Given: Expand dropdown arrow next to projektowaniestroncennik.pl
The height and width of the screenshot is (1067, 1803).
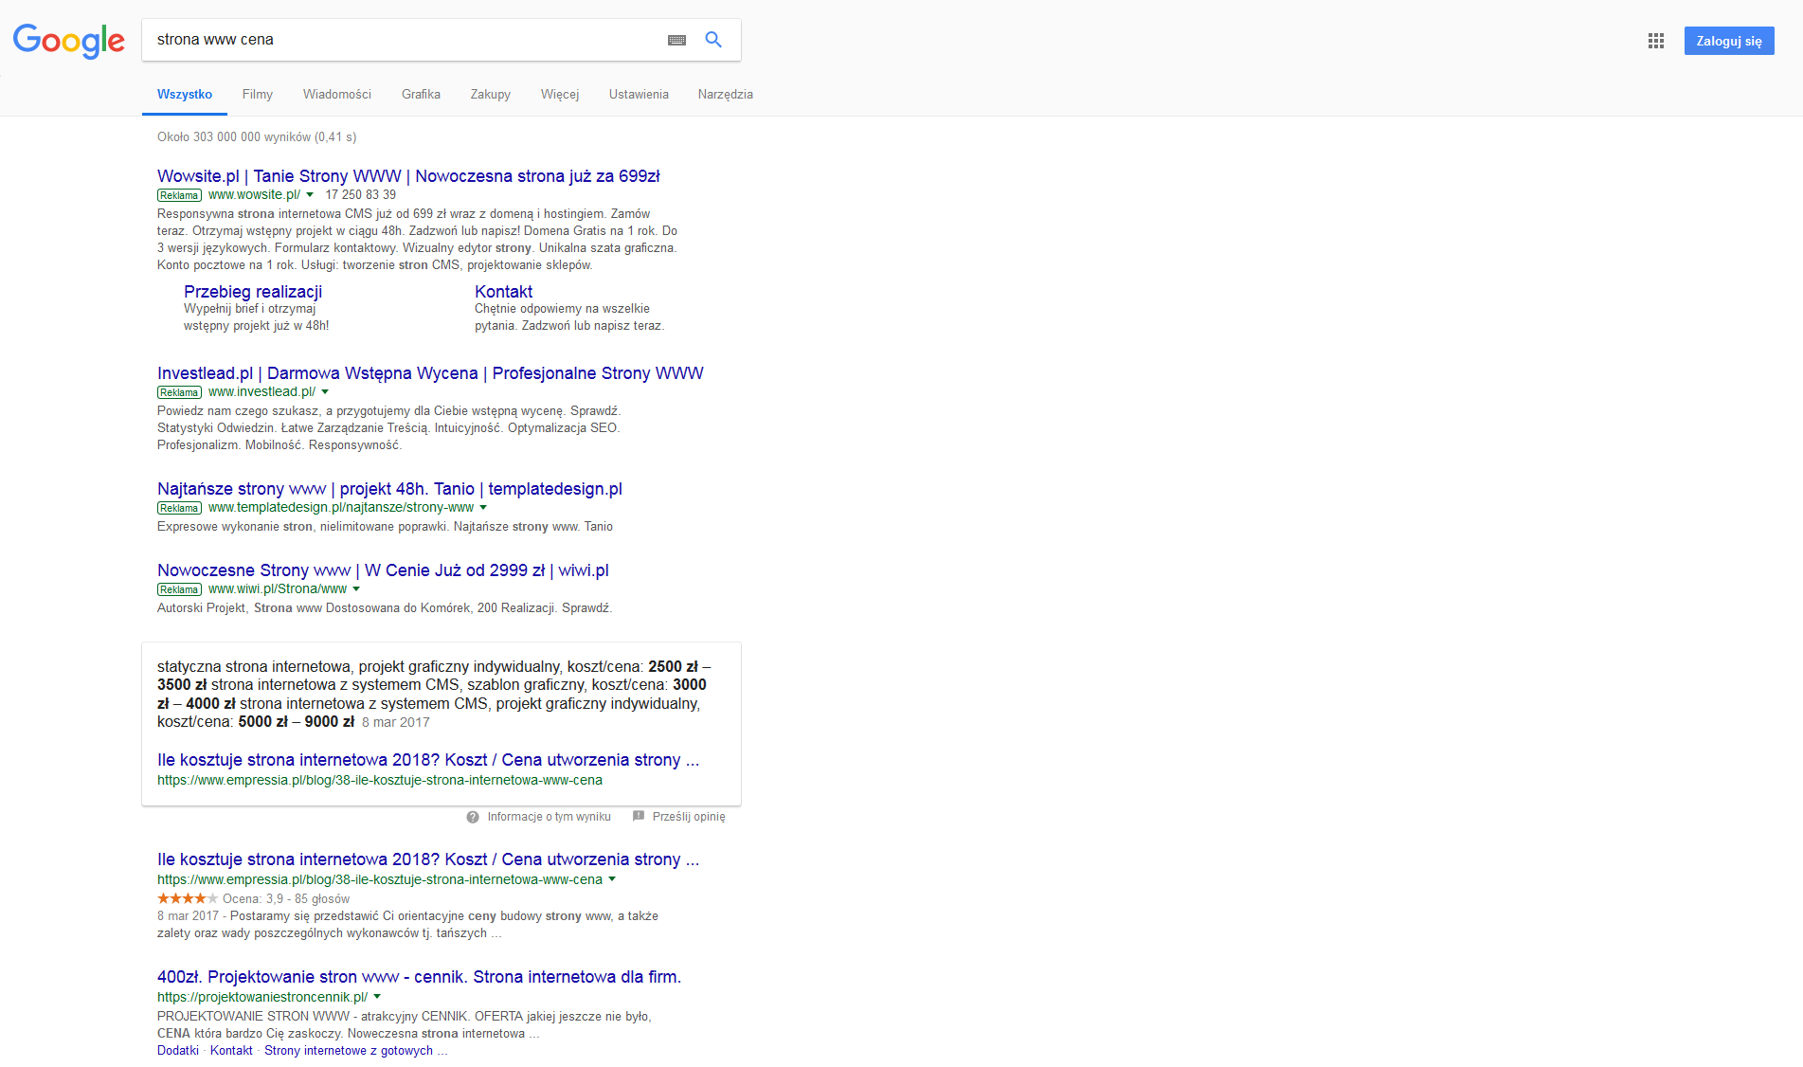Looking at the screenshot, I should point(377,997).
